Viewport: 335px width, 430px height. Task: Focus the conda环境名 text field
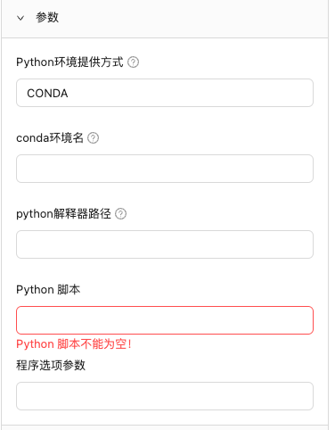click(165, 169)
